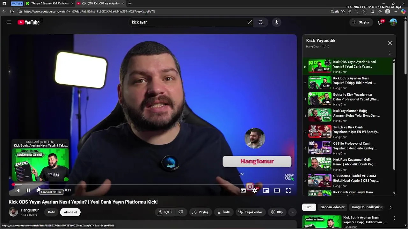Bookmark this page with the star icon
The height and width of the screenshot is (229, 408).
pyautogui.click(x=363, y=11)
